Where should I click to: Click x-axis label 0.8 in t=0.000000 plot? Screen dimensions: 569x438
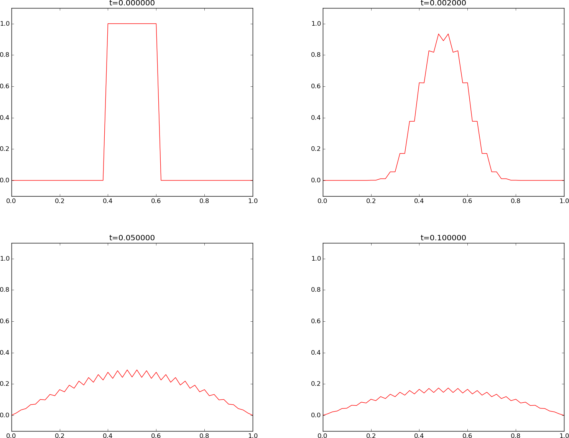pos(204,200)
